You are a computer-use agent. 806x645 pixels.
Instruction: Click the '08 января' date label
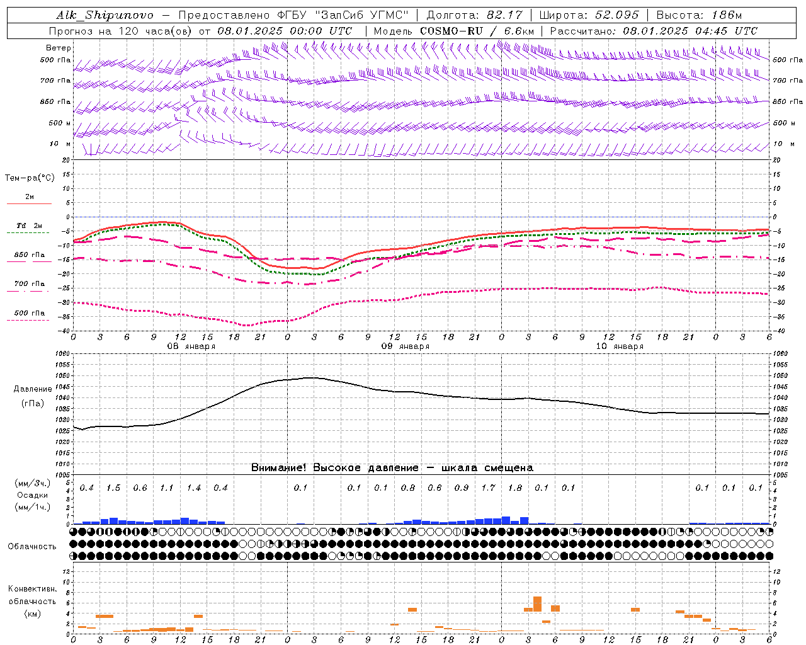191,346
